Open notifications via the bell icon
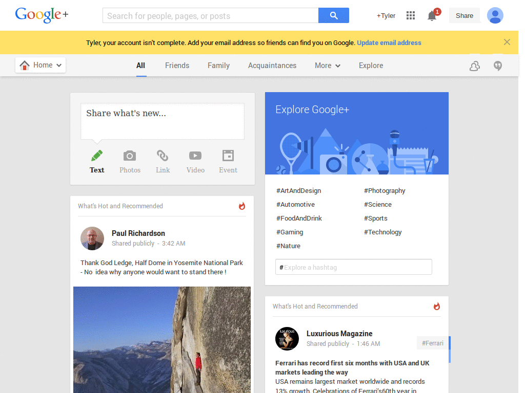525x393 pixels. (x=431, y=16)
